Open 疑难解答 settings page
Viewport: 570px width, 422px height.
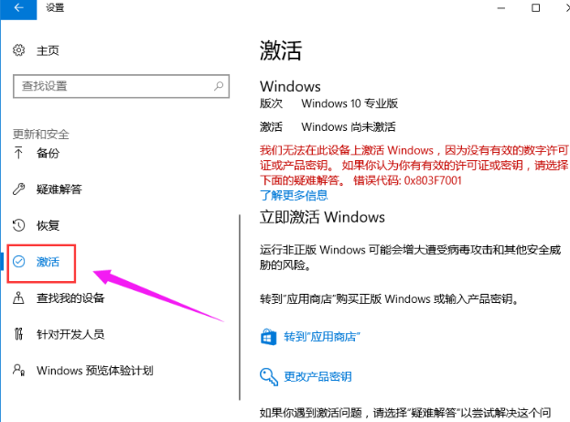(59, 189)
